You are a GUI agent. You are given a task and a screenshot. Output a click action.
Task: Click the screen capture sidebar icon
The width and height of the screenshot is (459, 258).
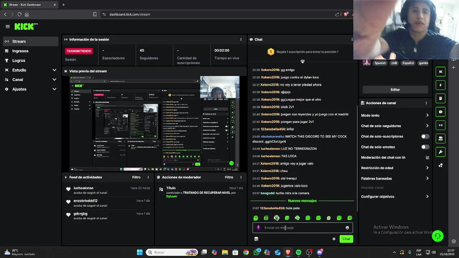(441, 72)
